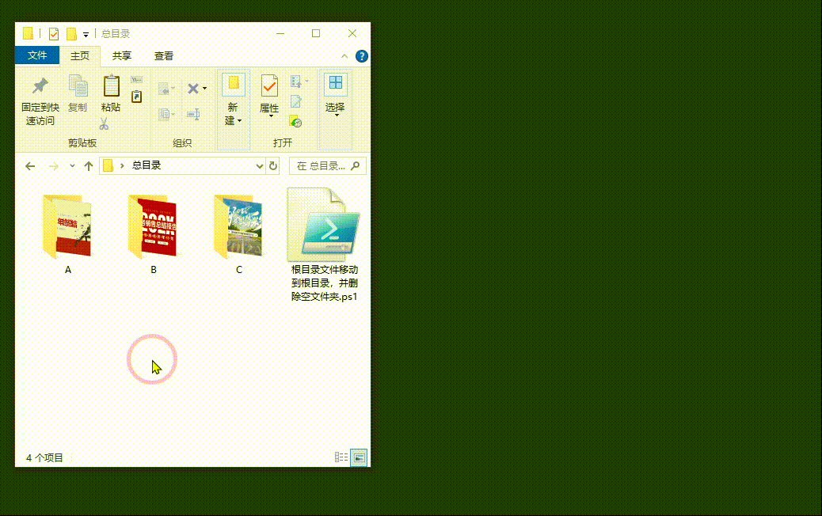Click the scissors Cut icon in ribbon
Viewport: 822px width, 516px height.
coord(104,124)
